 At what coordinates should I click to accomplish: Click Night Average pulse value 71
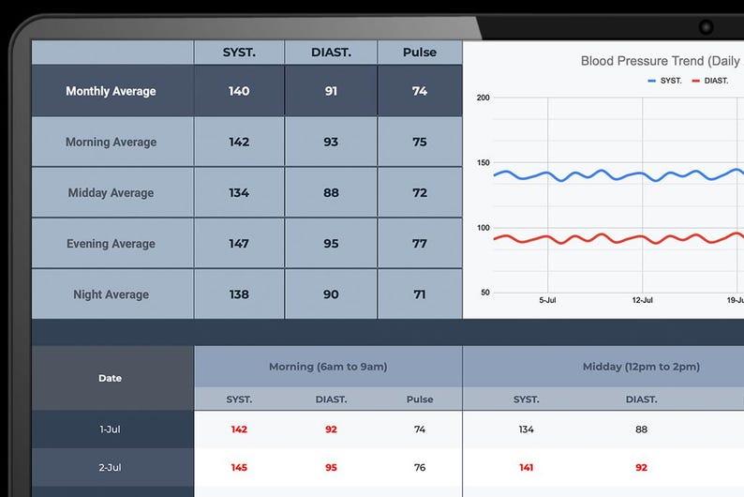(x=420, y=294)
